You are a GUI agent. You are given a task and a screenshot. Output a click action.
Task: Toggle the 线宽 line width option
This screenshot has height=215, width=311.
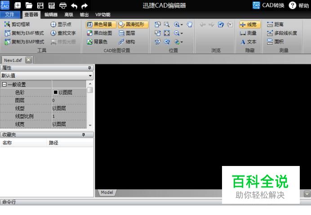pos(250,24)
